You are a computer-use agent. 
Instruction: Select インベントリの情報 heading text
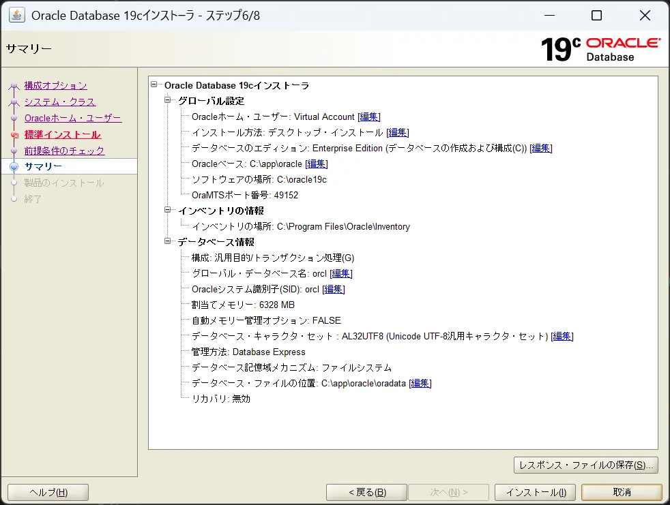221,211
